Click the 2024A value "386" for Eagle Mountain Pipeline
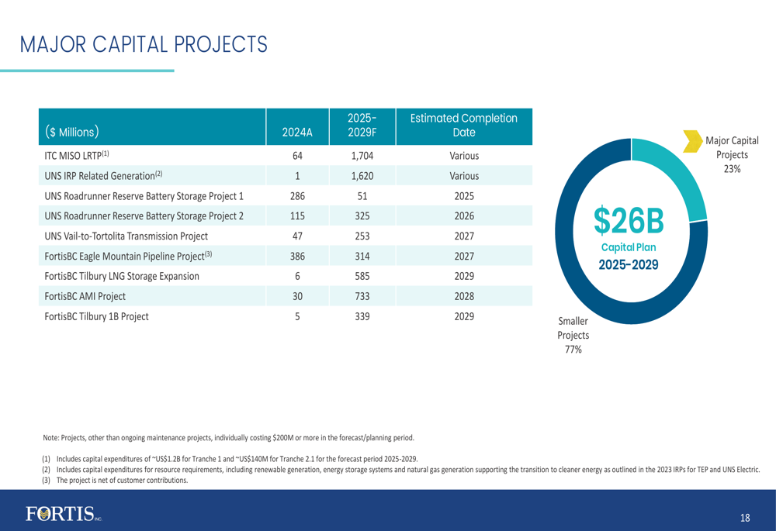 297,256
